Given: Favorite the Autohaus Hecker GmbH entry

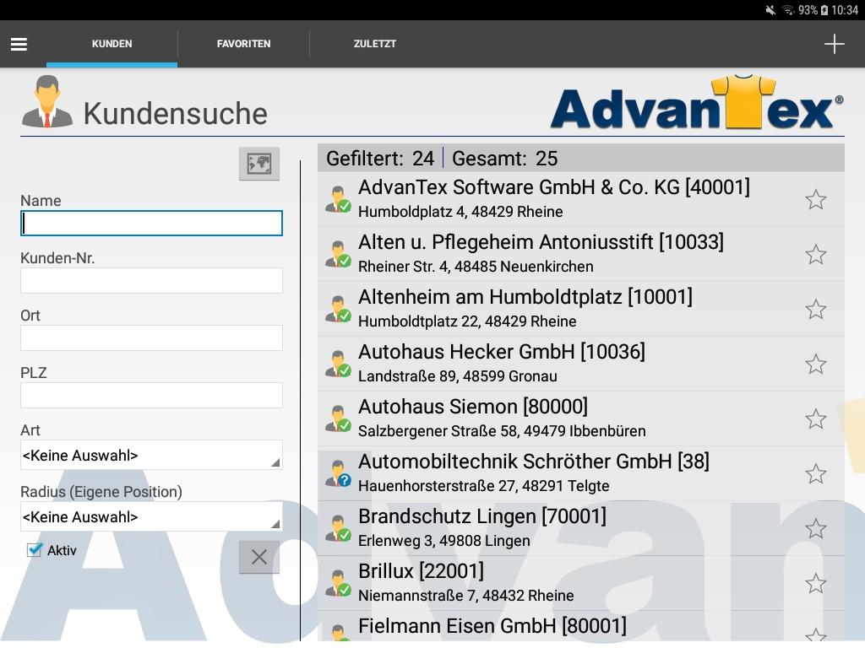Looking at the screenshot, I should click(x=815, y=364).
